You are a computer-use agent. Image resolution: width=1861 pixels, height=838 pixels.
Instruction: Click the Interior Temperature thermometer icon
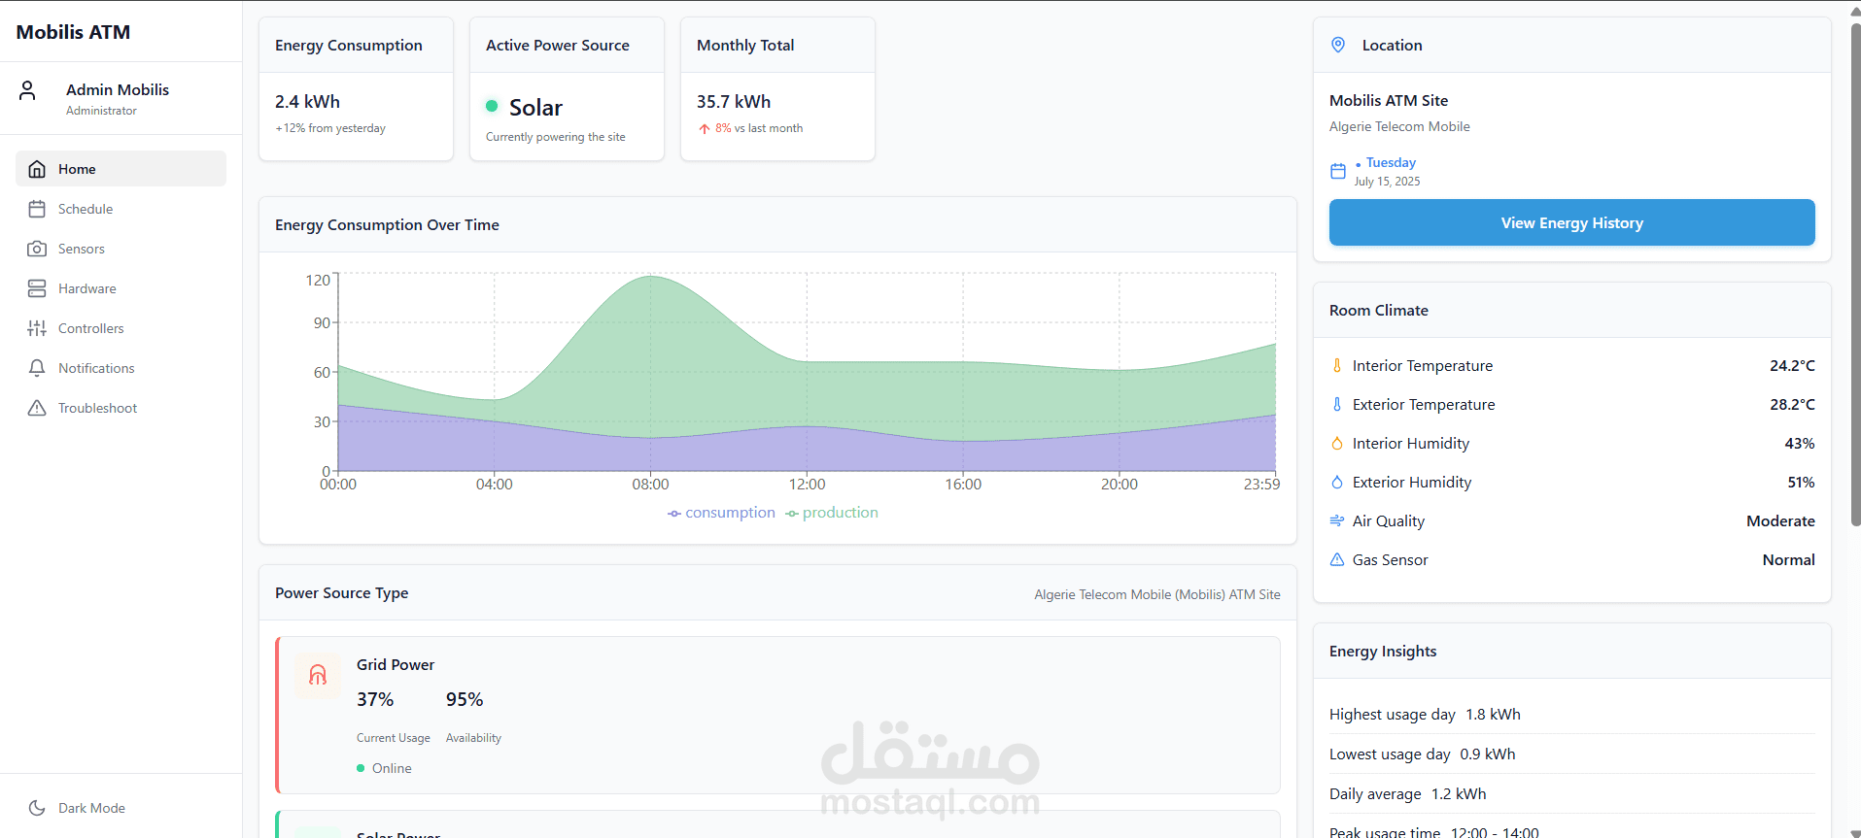(x=1337, y=365)
